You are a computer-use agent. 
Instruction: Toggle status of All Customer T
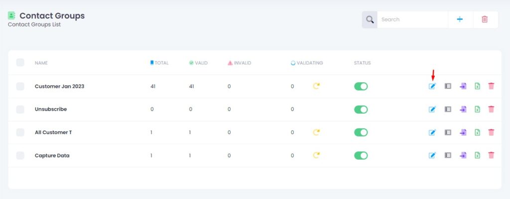[361, 133]
